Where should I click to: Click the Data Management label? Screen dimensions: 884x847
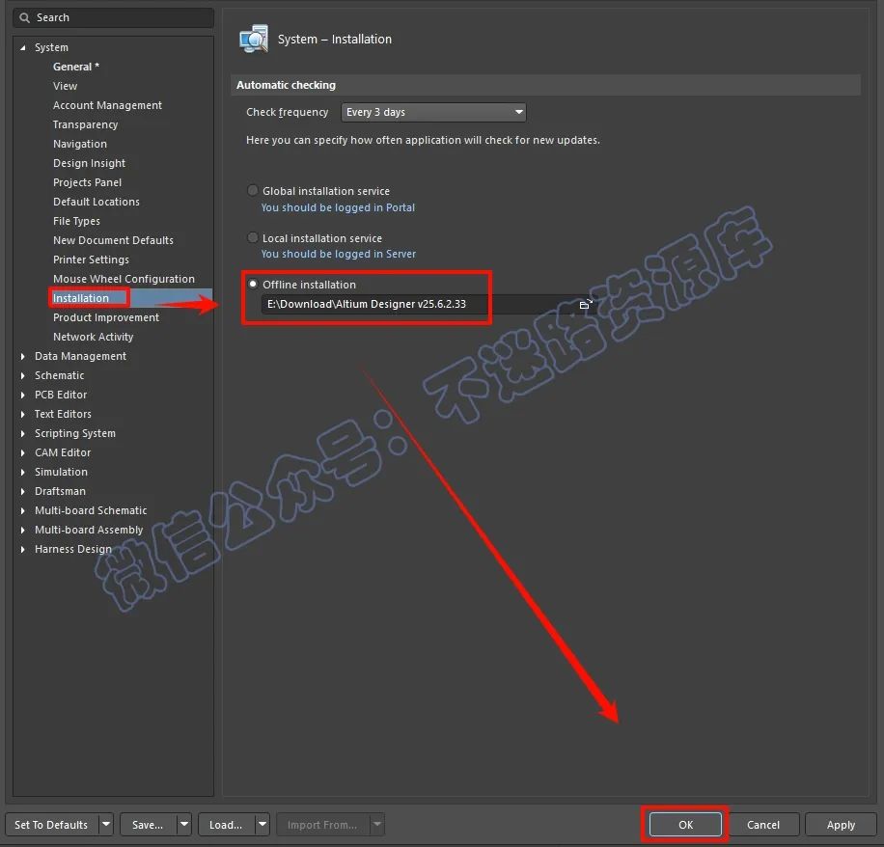coord(80,356)
